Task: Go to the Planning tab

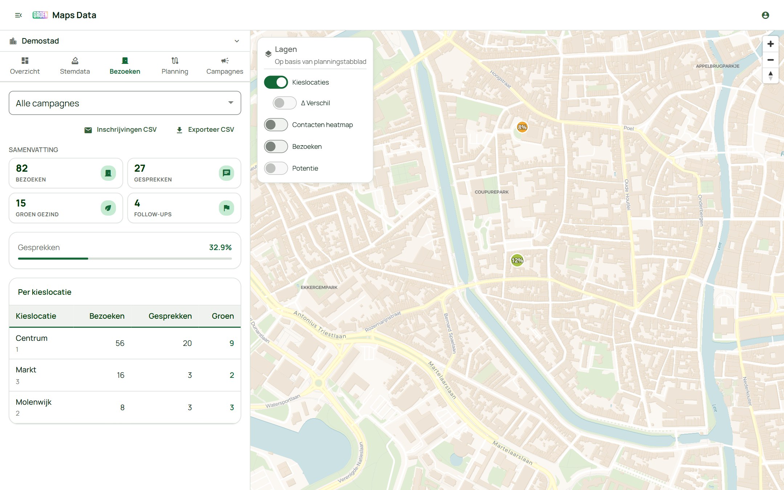Action: 175,66
